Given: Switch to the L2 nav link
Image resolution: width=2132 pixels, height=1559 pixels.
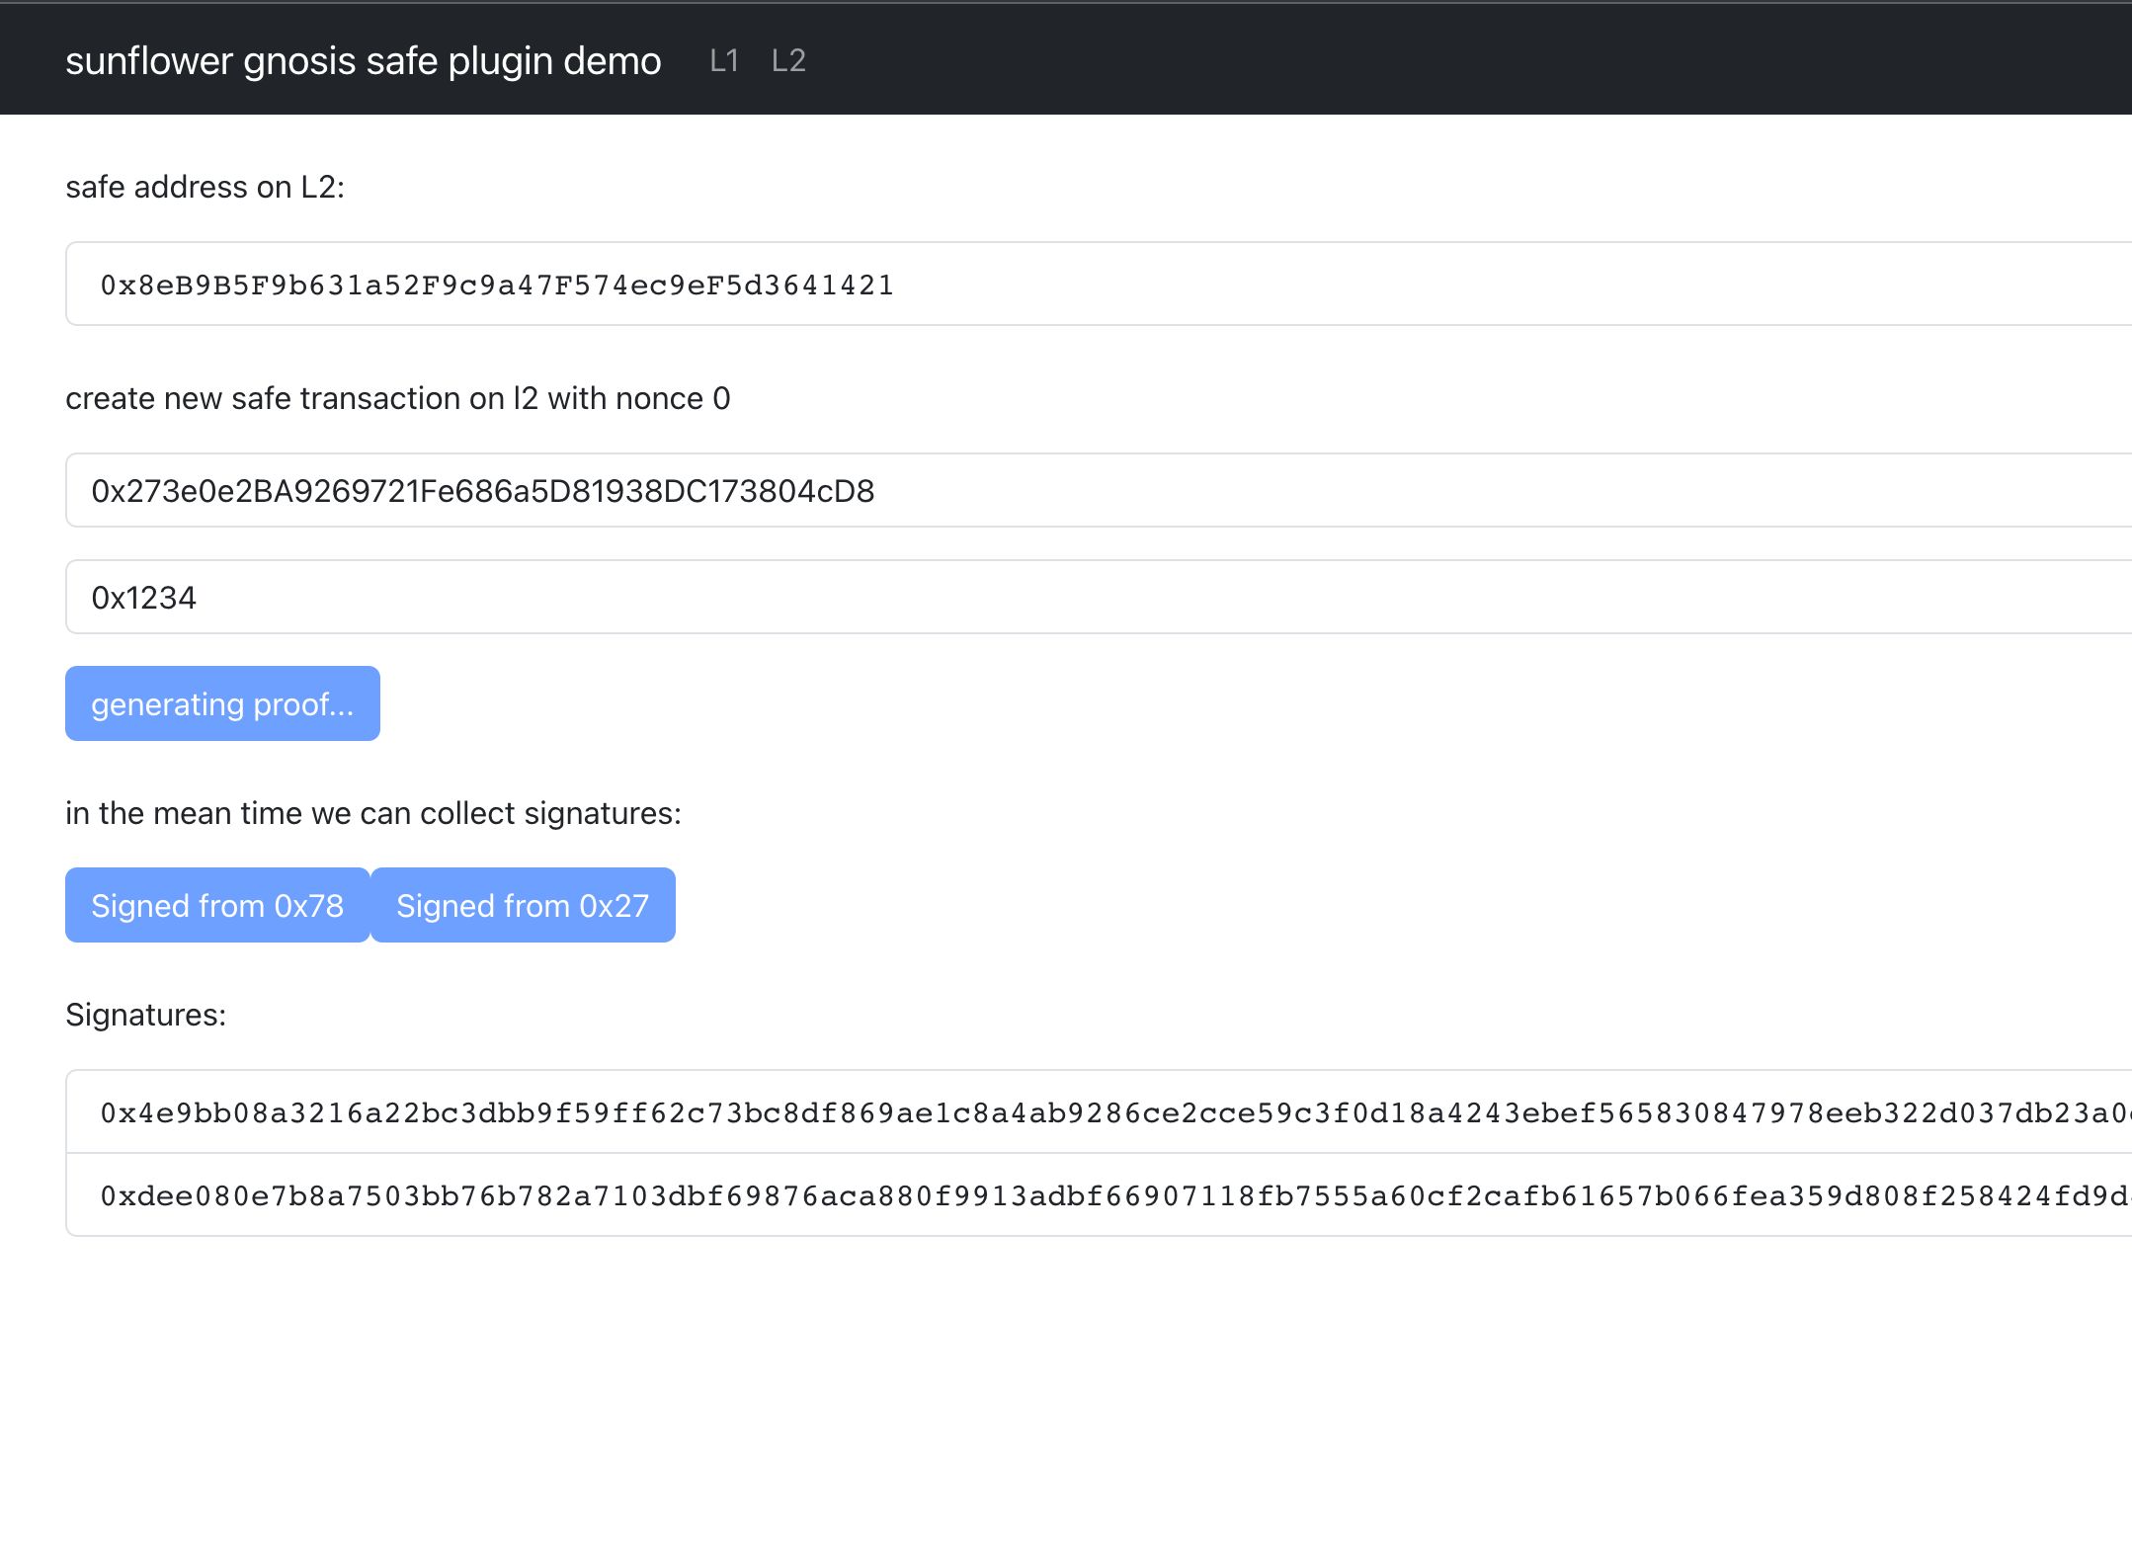Looking at the screenshot, I should pos(788,61).
